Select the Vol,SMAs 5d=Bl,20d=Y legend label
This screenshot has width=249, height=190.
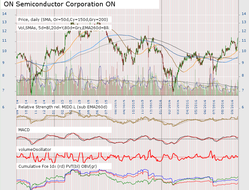(x=64, y=28)
